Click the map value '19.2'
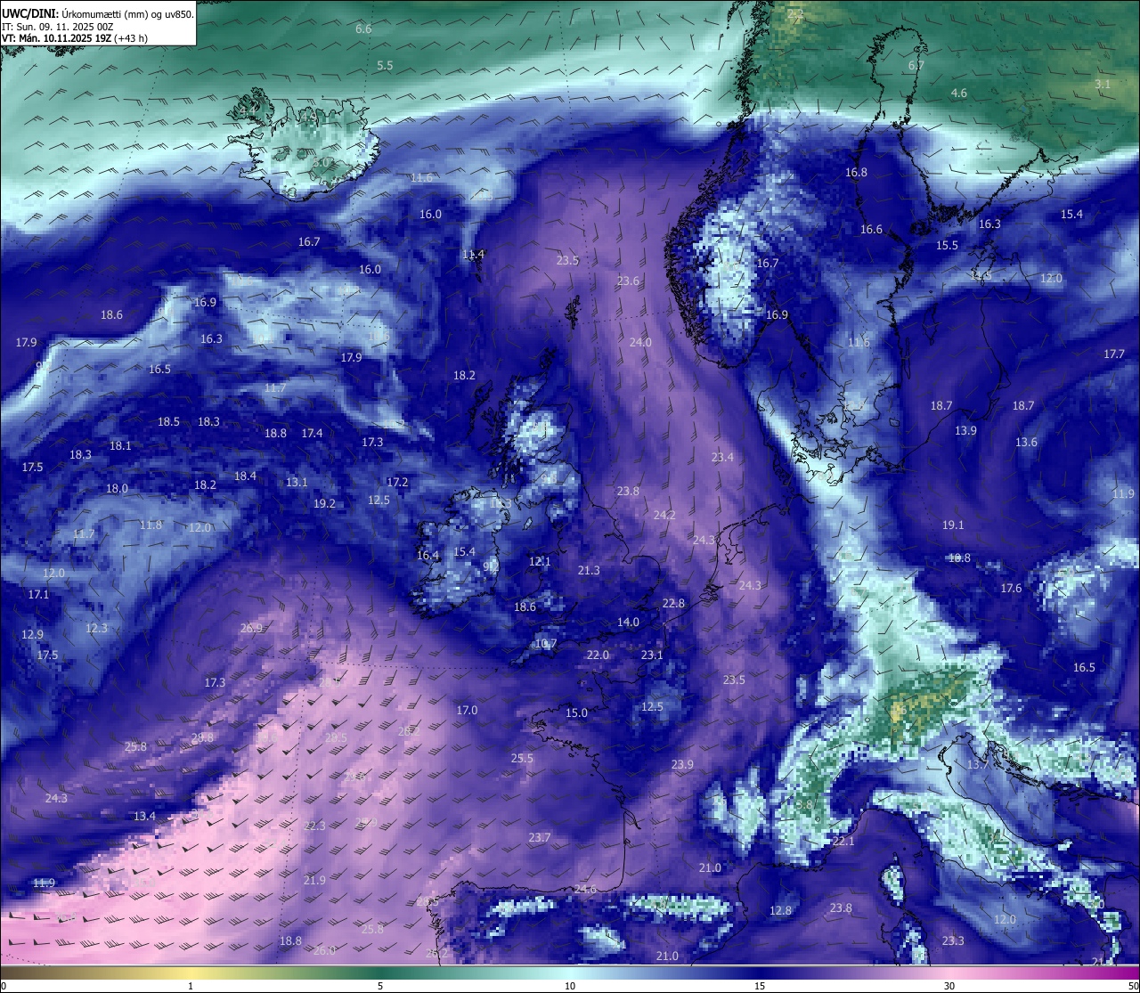 click(324, 504)
